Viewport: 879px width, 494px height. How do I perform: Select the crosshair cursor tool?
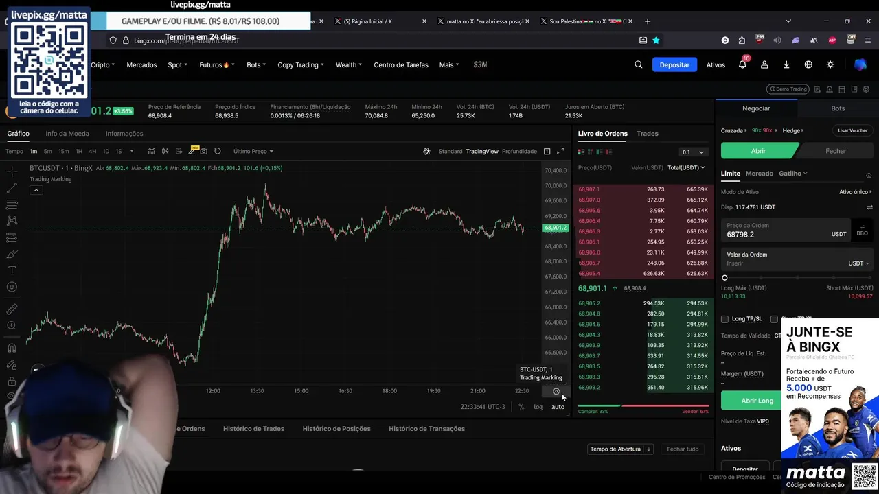[x=12, y=172]
